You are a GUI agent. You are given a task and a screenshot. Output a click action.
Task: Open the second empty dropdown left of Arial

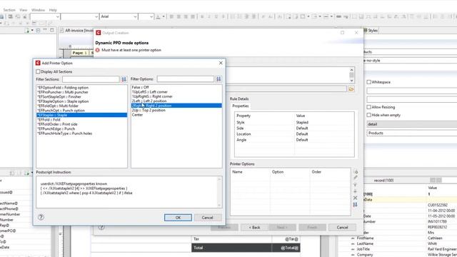pos(96,16)
